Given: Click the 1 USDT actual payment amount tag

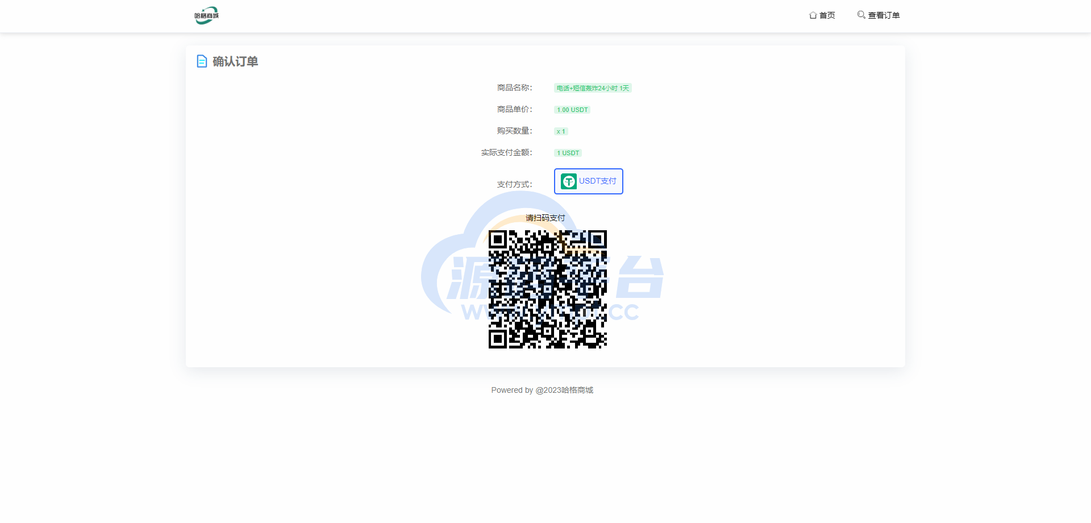Looking at the screenshot, I should (568, 153).
